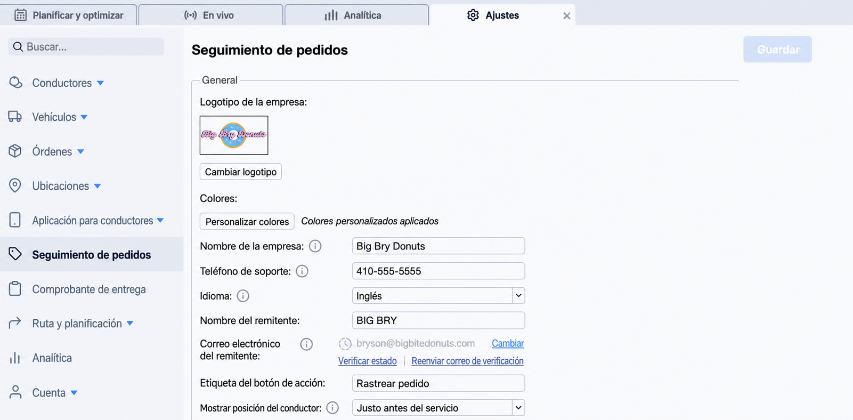Switch to the Analítica top tab

pyautogui.click(x=357, y=15)
